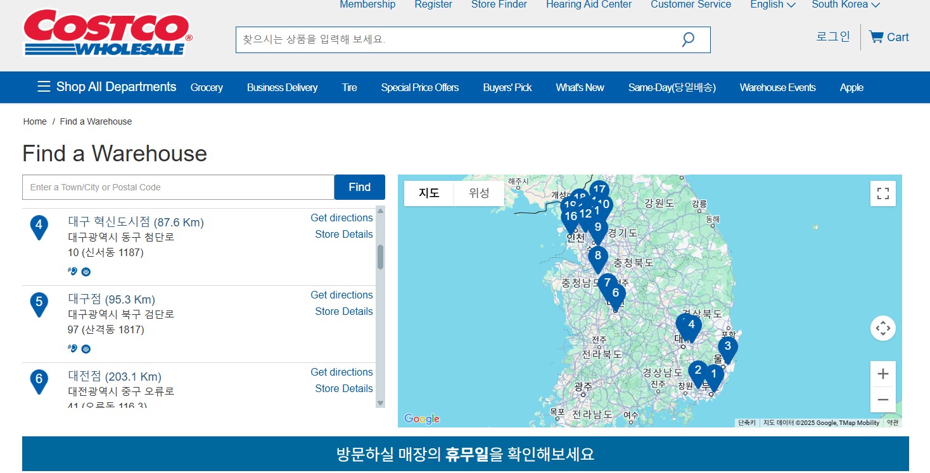Open Business Delivery menu item
The width and height of the screenshot is (930, 473).
(x=282, y=87)
